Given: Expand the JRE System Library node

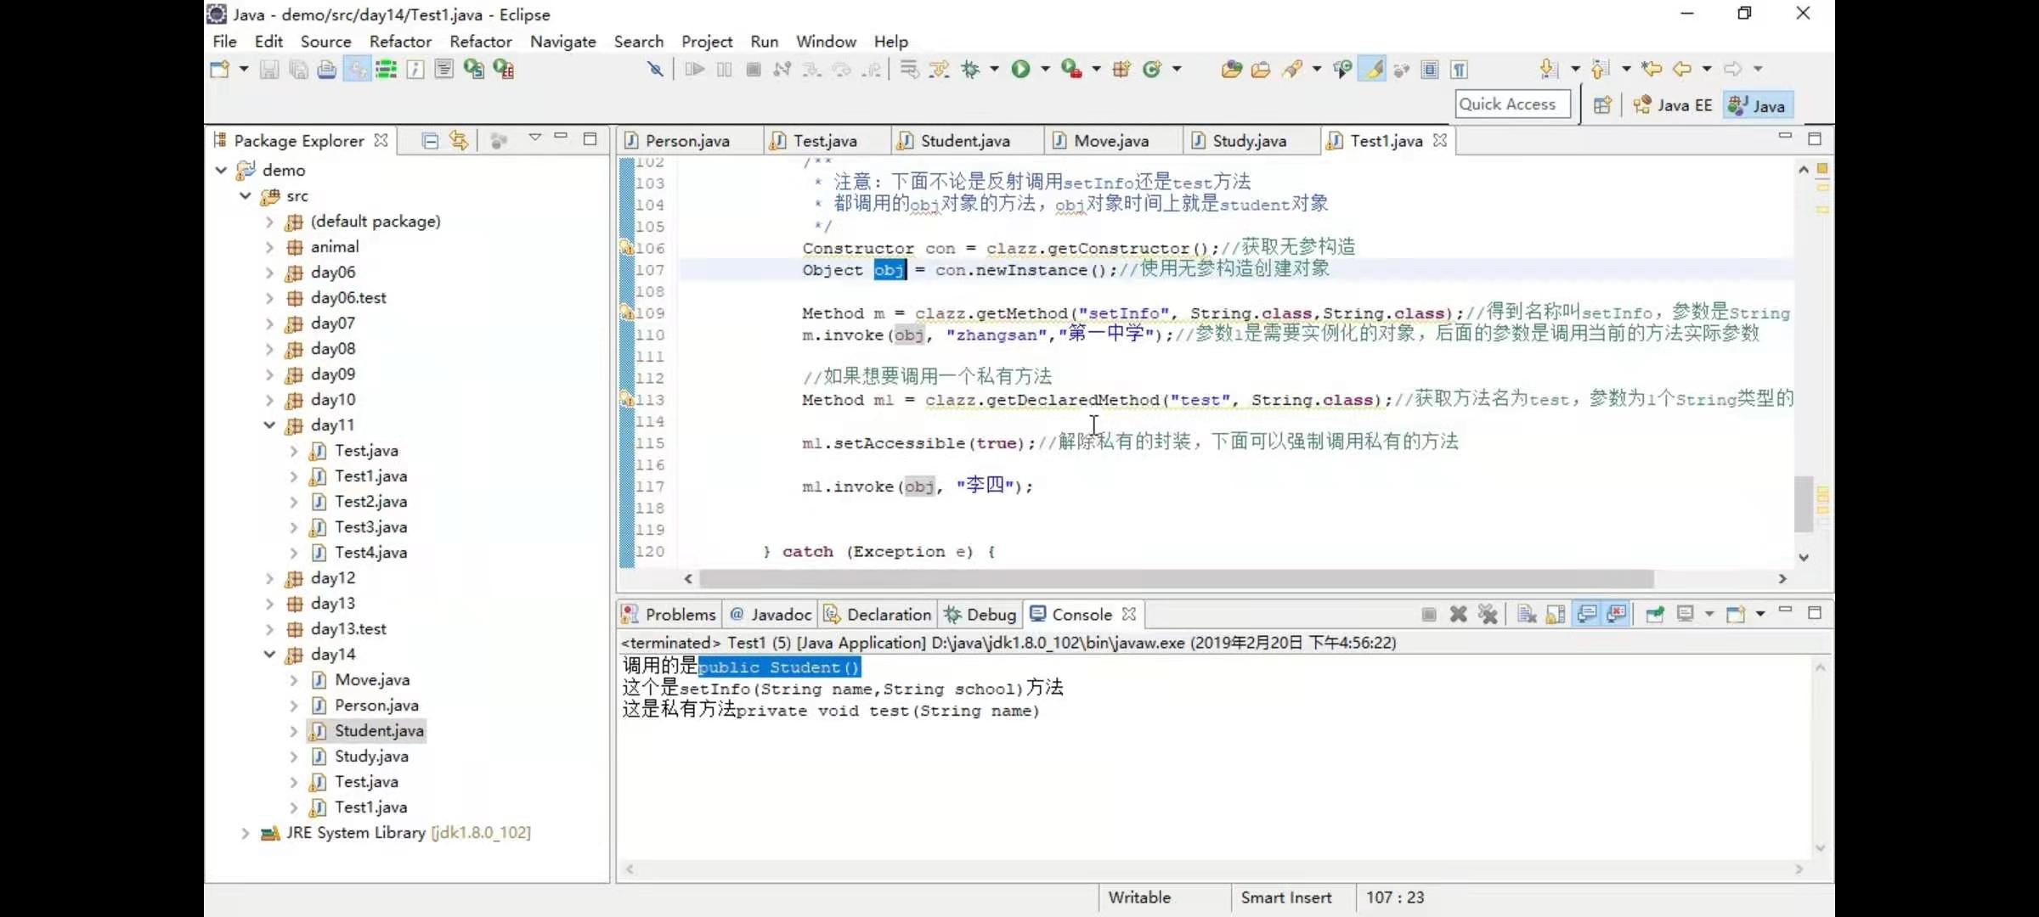Looking at the screenshot, I should (245, 833).
